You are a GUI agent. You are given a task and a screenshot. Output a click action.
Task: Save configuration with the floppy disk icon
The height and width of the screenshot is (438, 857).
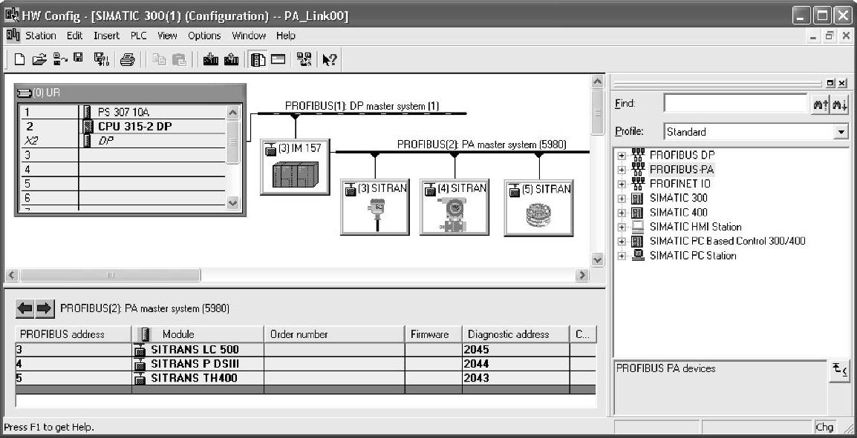coord(79,59)
